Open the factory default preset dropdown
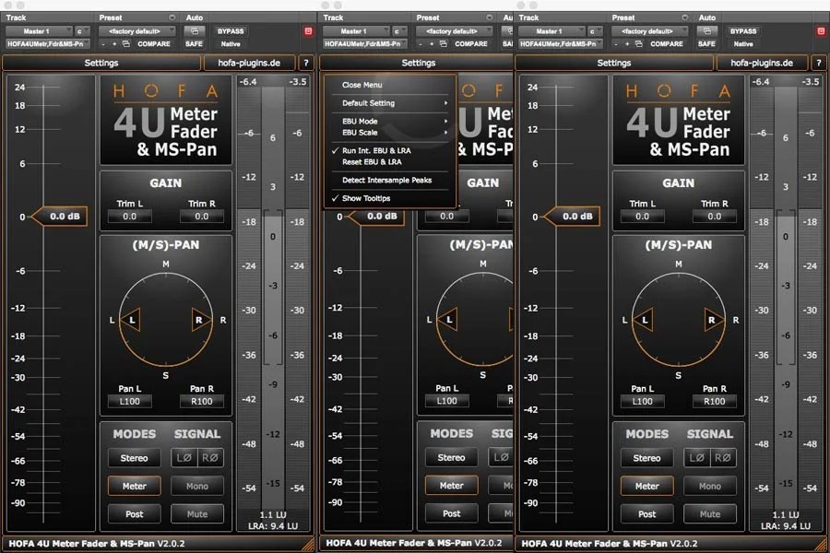 (136, 30)
